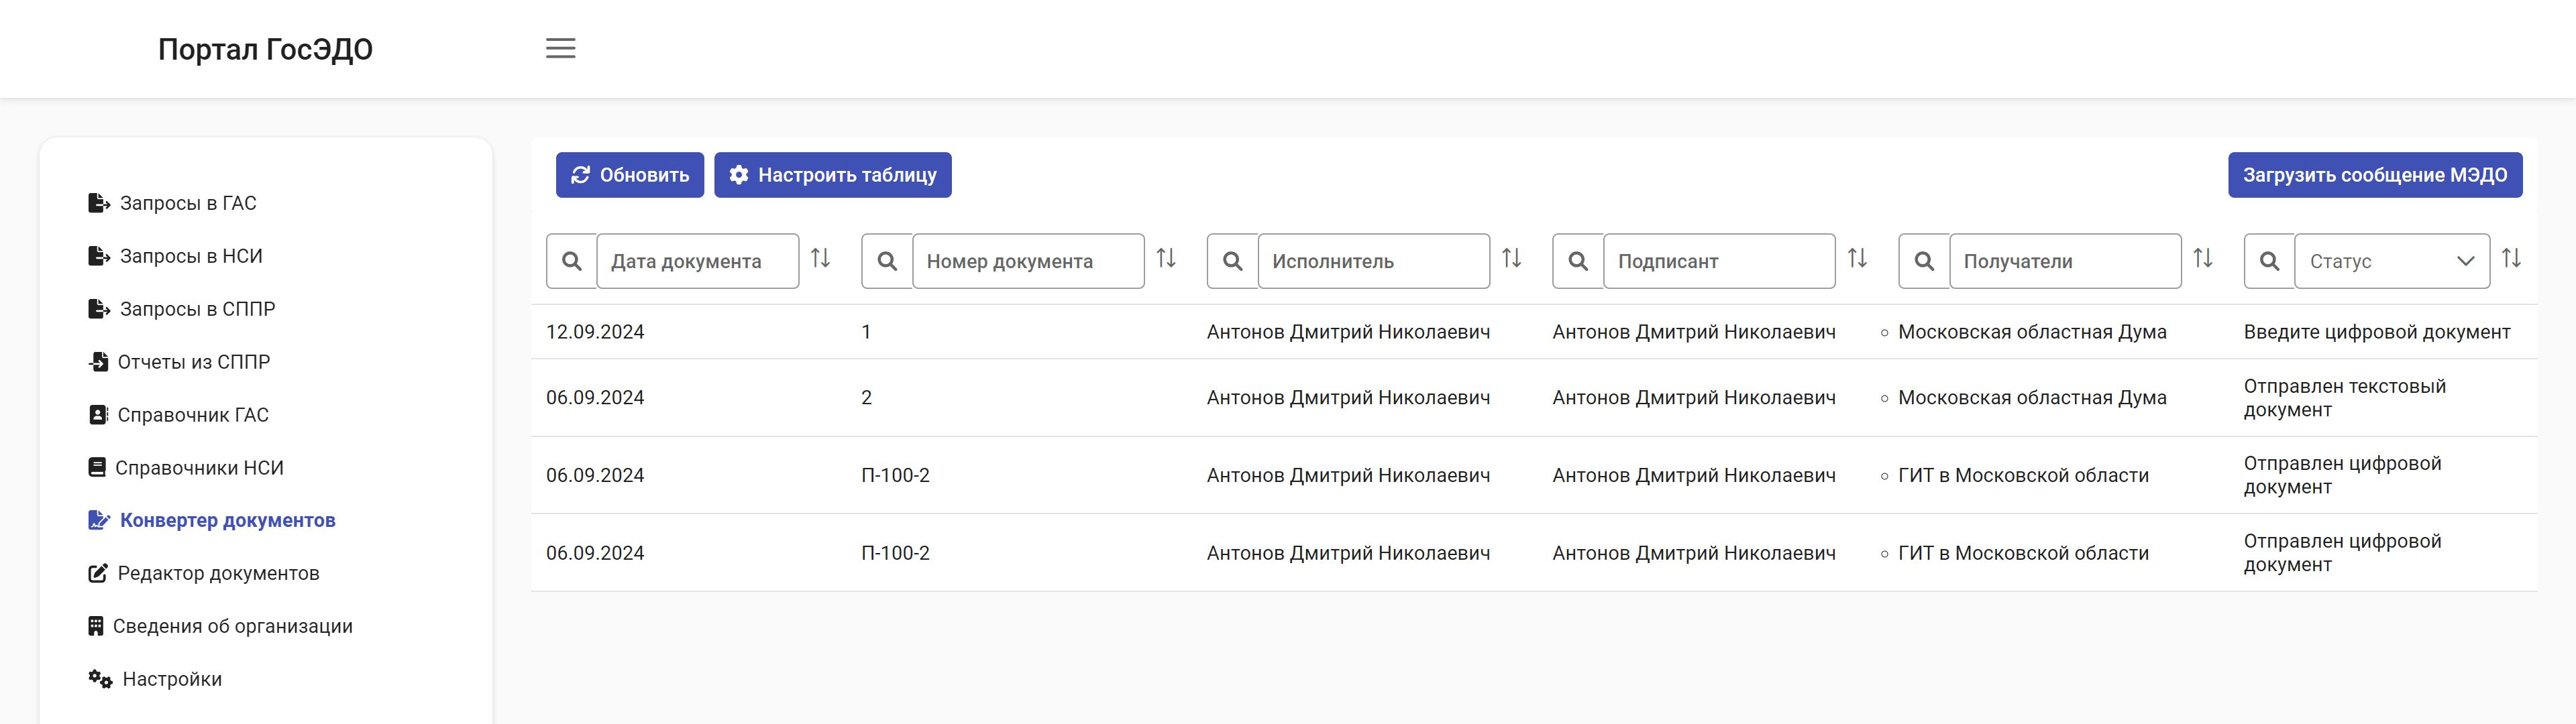Viewport: 2576px width, 724px height.
Task: Focus the Исполнитель filter field
Action: (1374, 261)
